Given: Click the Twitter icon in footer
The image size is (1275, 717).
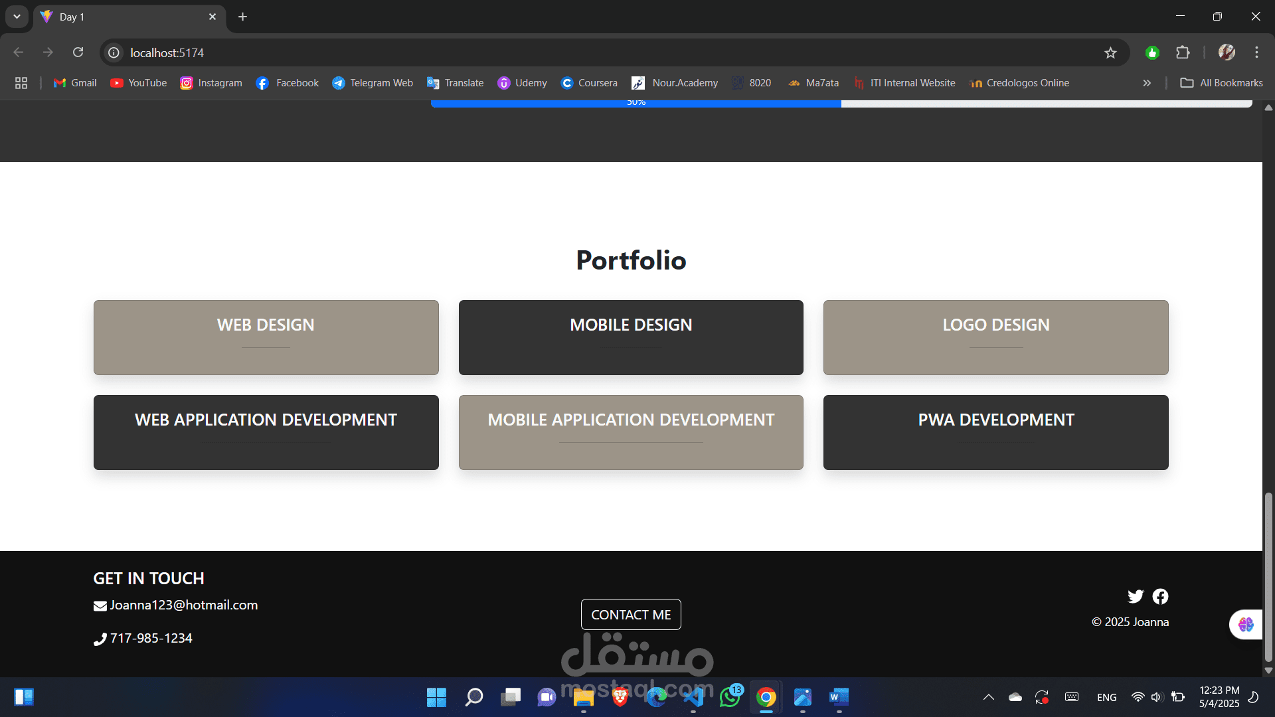Looking at the screenshot, I should click(x=1135, y=596).
